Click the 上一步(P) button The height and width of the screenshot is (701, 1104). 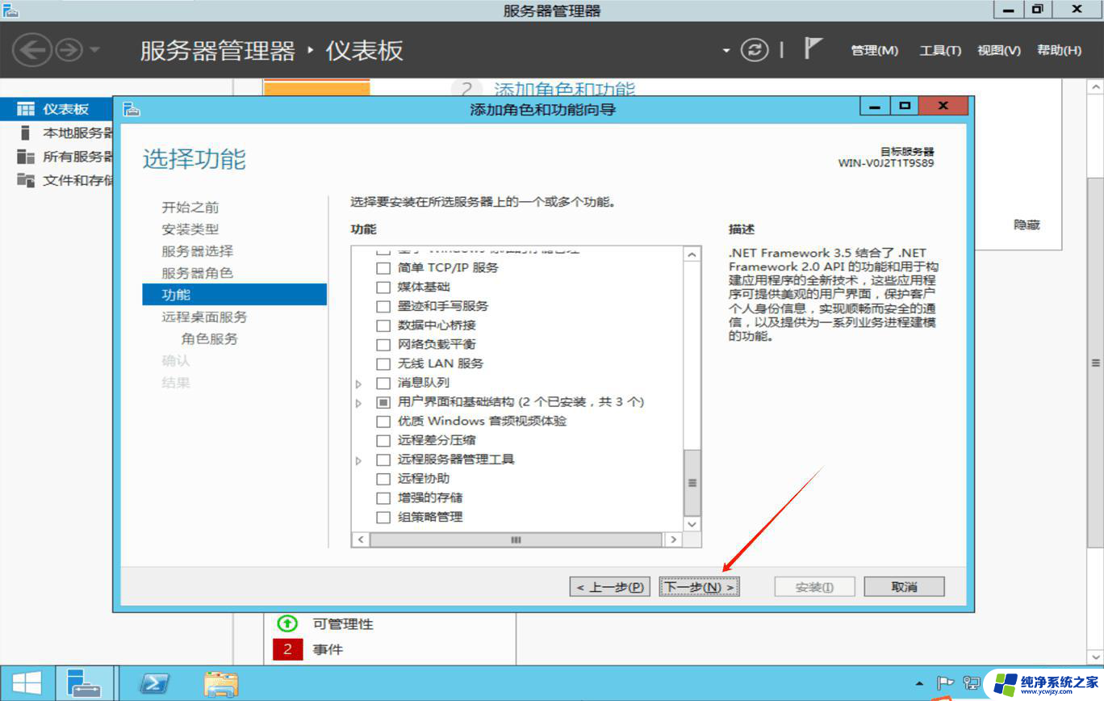(x=609, y=587)
